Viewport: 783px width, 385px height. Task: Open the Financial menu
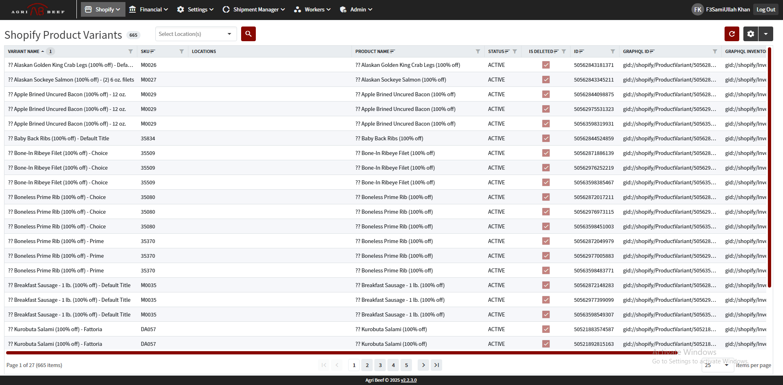click(148, 9)
